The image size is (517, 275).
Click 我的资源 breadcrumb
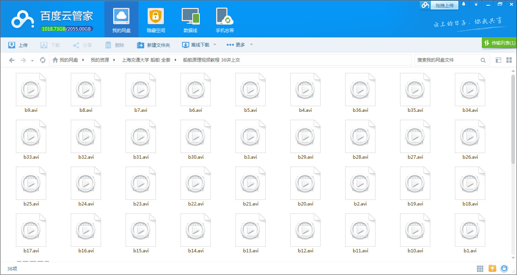100,60
